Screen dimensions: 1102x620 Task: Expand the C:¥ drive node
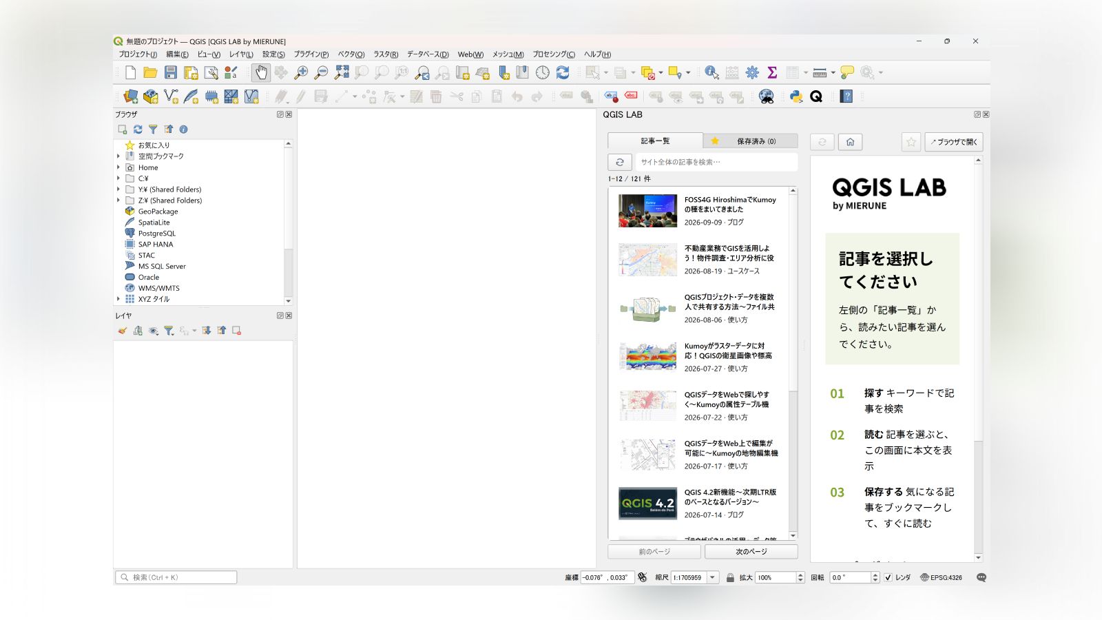point(118,178)
